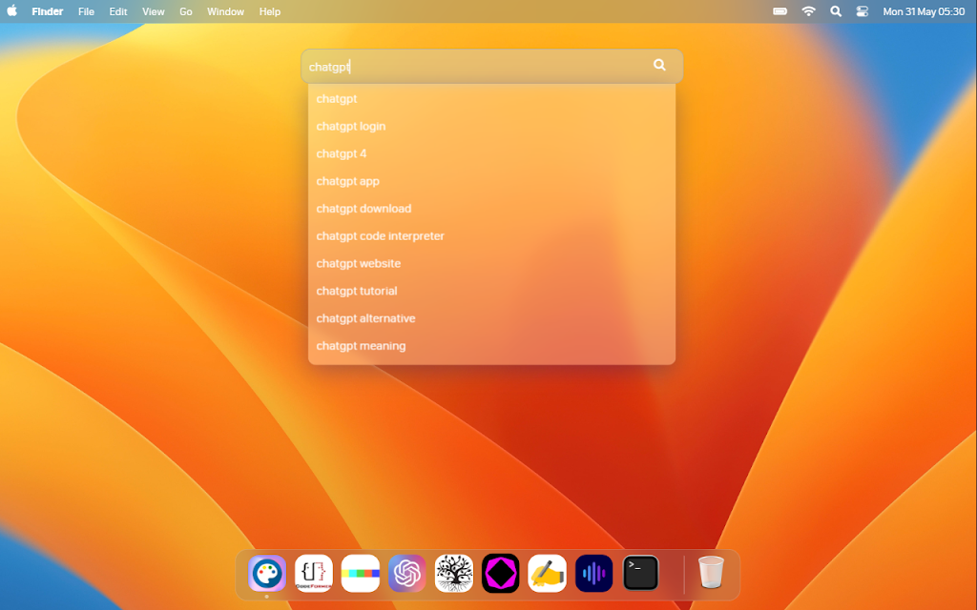This screenshot has width=977, height=610.
Task: Choose the "chatgpt tutorial" suggestion
Action: (491, 291)
